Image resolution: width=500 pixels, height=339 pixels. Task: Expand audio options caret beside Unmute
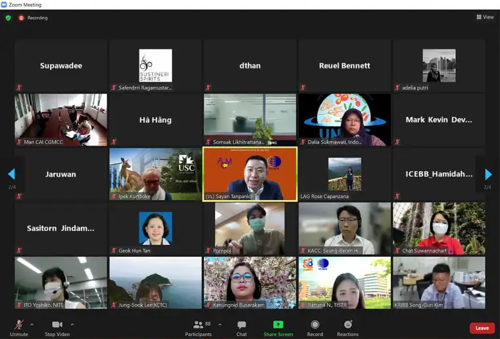click(32, 325)
